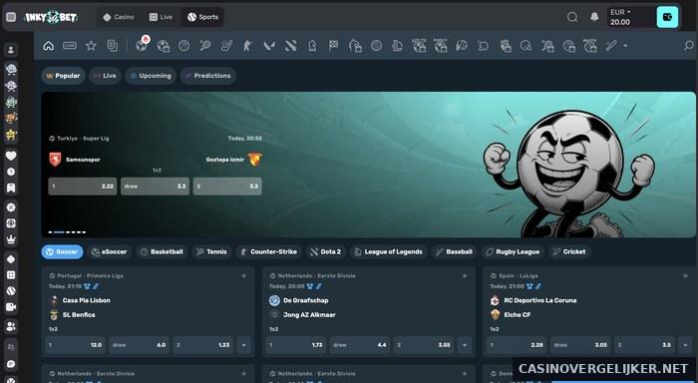Open the Inky Bet logo home link
698x383 pixels.
tap(51, 17)
